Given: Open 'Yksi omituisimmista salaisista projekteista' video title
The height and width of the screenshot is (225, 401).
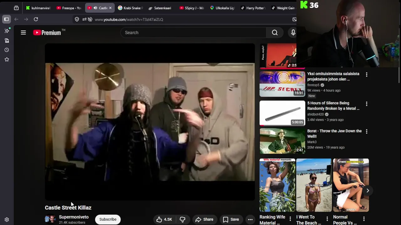Looking at the screenshot, I should coord(333,77).
